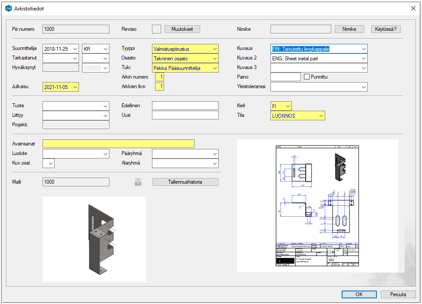This screenshot has width=422, height=304.
Task: Click the Paino weight input field
Action: tap(285, 77)
